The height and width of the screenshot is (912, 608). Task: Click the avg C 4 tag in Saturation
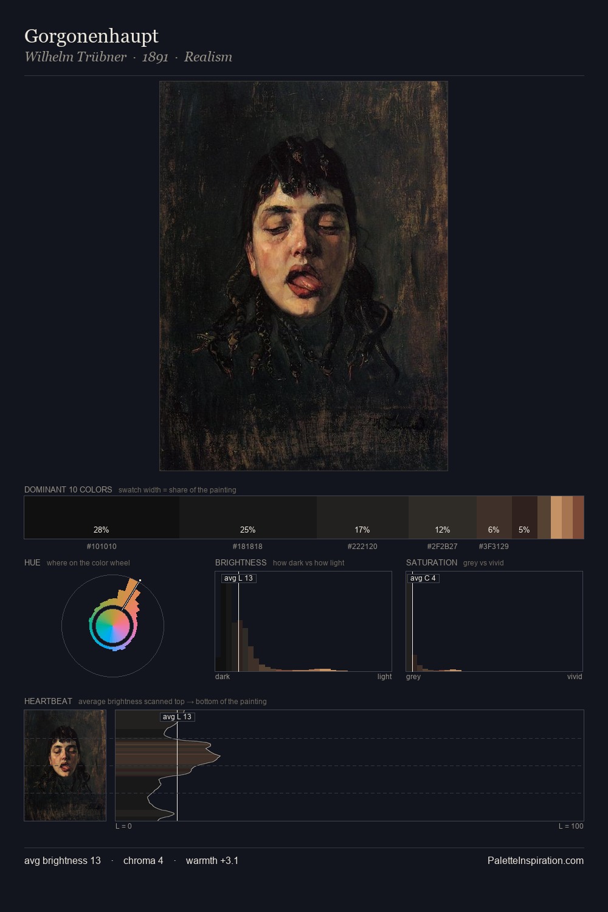tap(423, 578)
